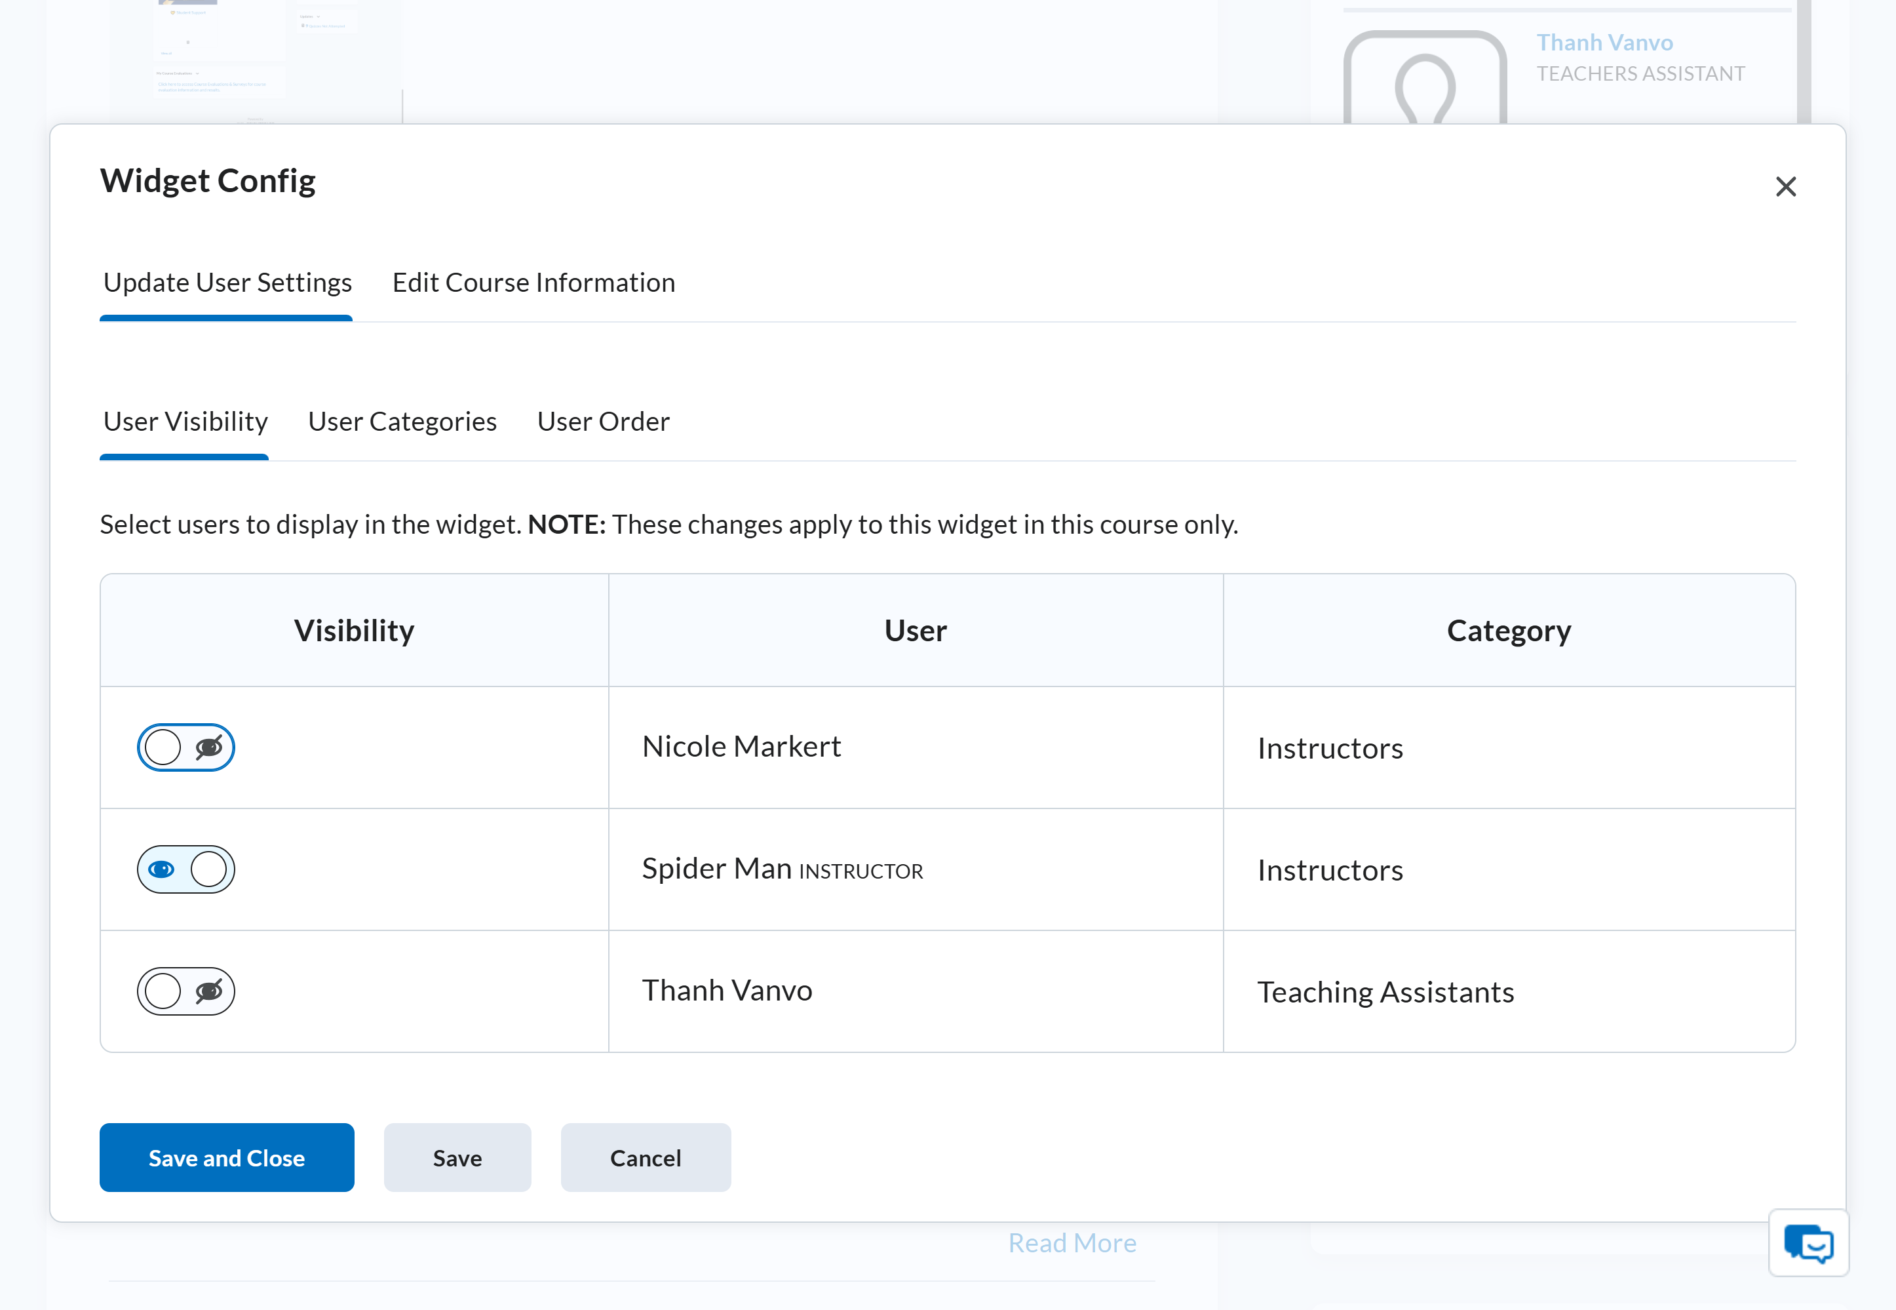Viewport: 1896px width, 1310px height.
Task: Click the Save and Close button
Action: pyautogui.click(x=227, y=1157)
